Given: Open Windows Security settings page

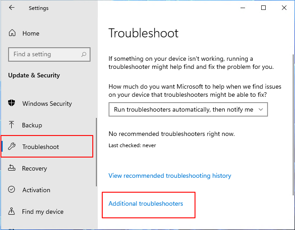Looking at the screenshot, I should coord(47,104).
